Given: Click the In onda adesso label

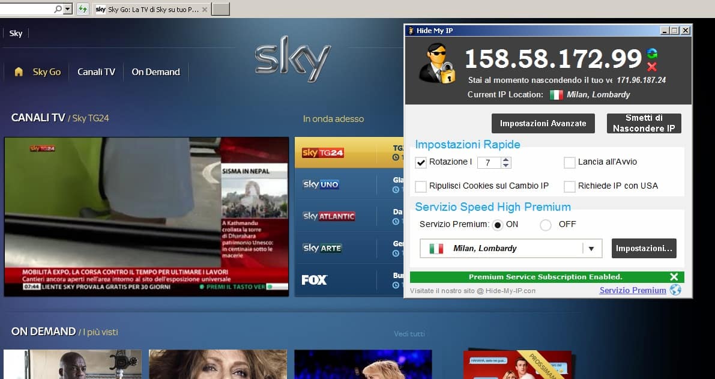Looking at the screenshot, I should (333, 118).
